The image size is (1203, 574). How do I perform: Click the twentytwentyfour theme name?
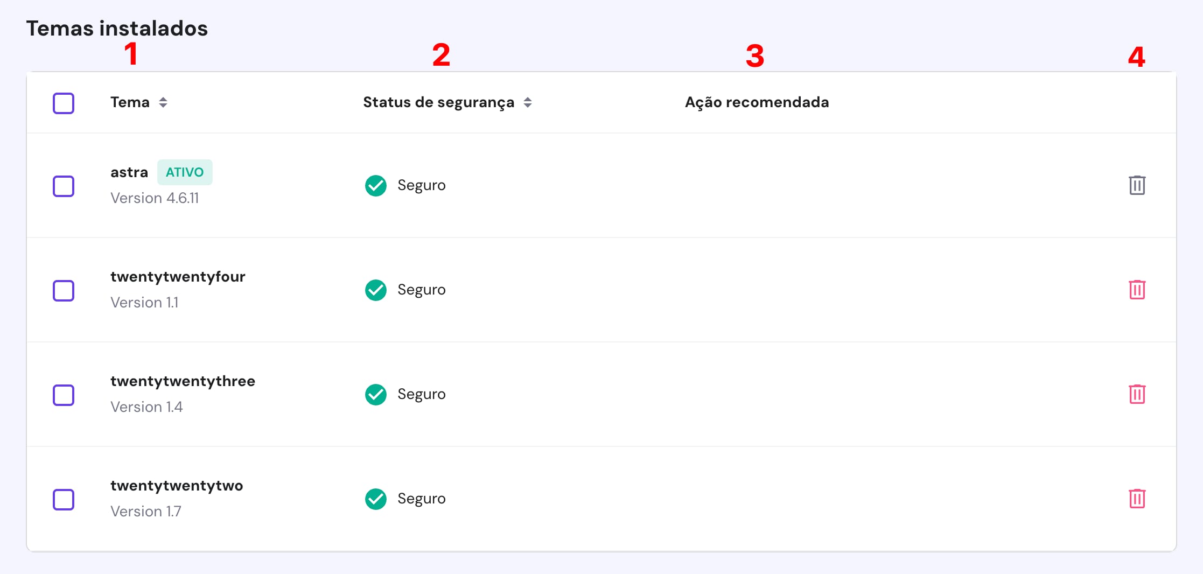[x=178, y=276]
